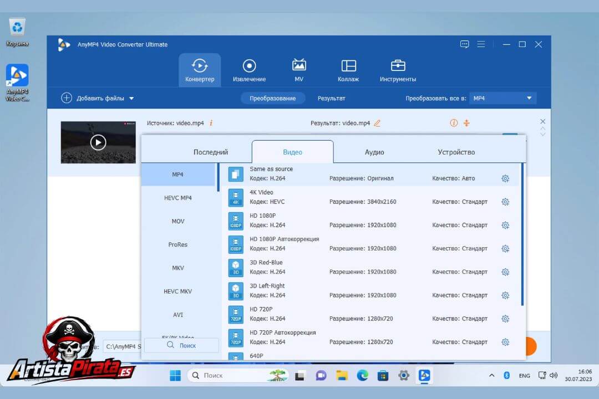Select 3D Left-Right preset row
Image resolution: width=599 pixels, height=399 pixels.
pos(371,290)
